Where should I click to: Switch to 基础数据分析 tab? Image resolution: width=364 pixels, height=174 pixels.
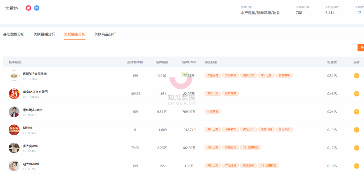[x=14, y=34]
